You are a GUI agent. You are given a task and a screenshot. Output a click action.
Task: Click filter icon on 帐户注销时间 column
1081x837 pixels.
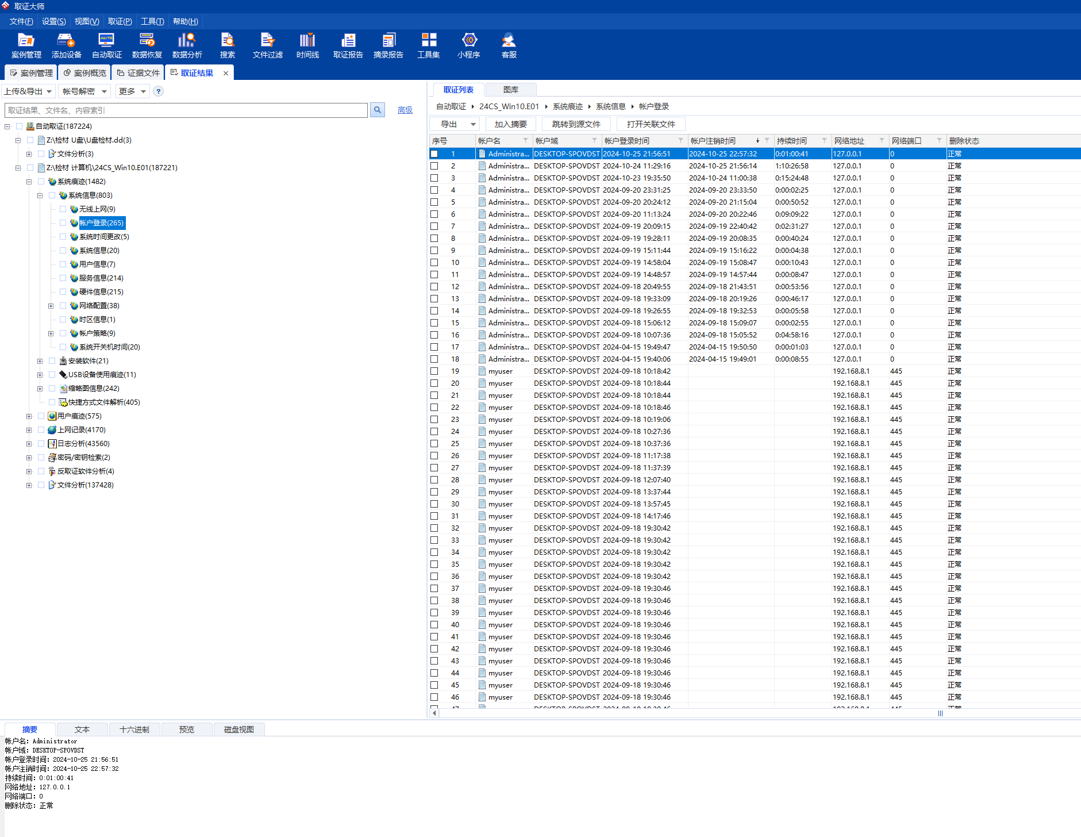(767, 140)
